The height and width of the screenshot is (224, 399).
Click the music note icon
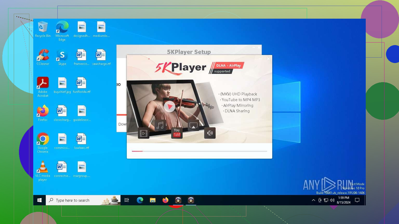[160, 125]
